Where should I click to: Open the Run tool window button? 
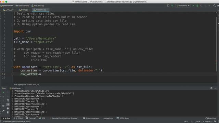[7, 118]
